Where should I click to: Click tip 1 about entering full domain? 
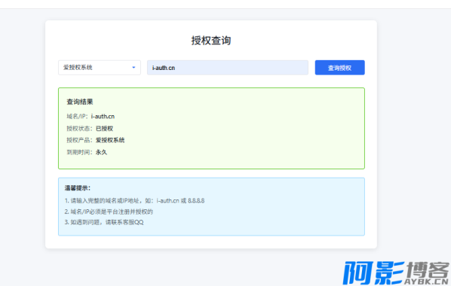tap(134, 200)
